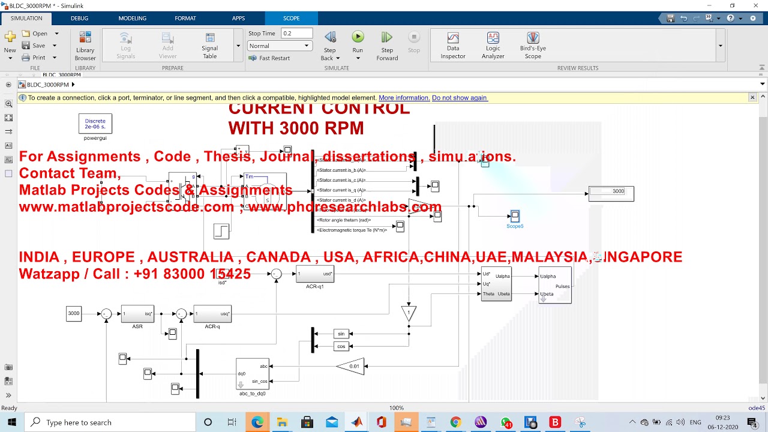Expand the Open dropdown arrow
Screen dimensions: 768x432
point(56,34)
